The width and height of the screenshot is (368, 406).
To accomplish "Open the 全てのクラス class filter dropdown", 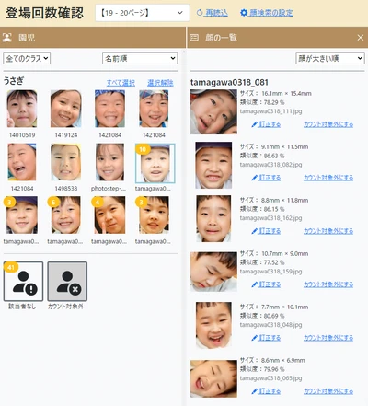I will point(27,58).
